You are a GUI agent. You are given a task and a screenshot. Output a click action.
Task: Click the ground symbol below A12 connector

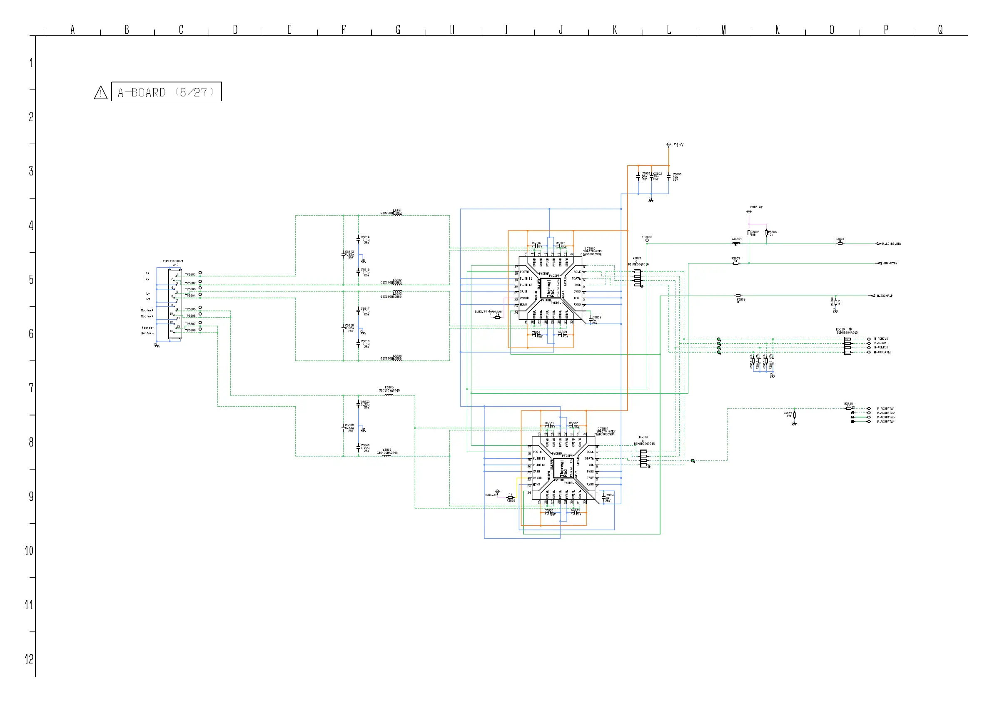point(157,346)
